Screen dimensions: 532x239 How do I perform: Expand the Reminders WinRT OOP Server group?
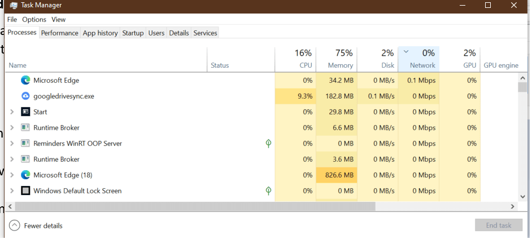(x=12, y=144)
